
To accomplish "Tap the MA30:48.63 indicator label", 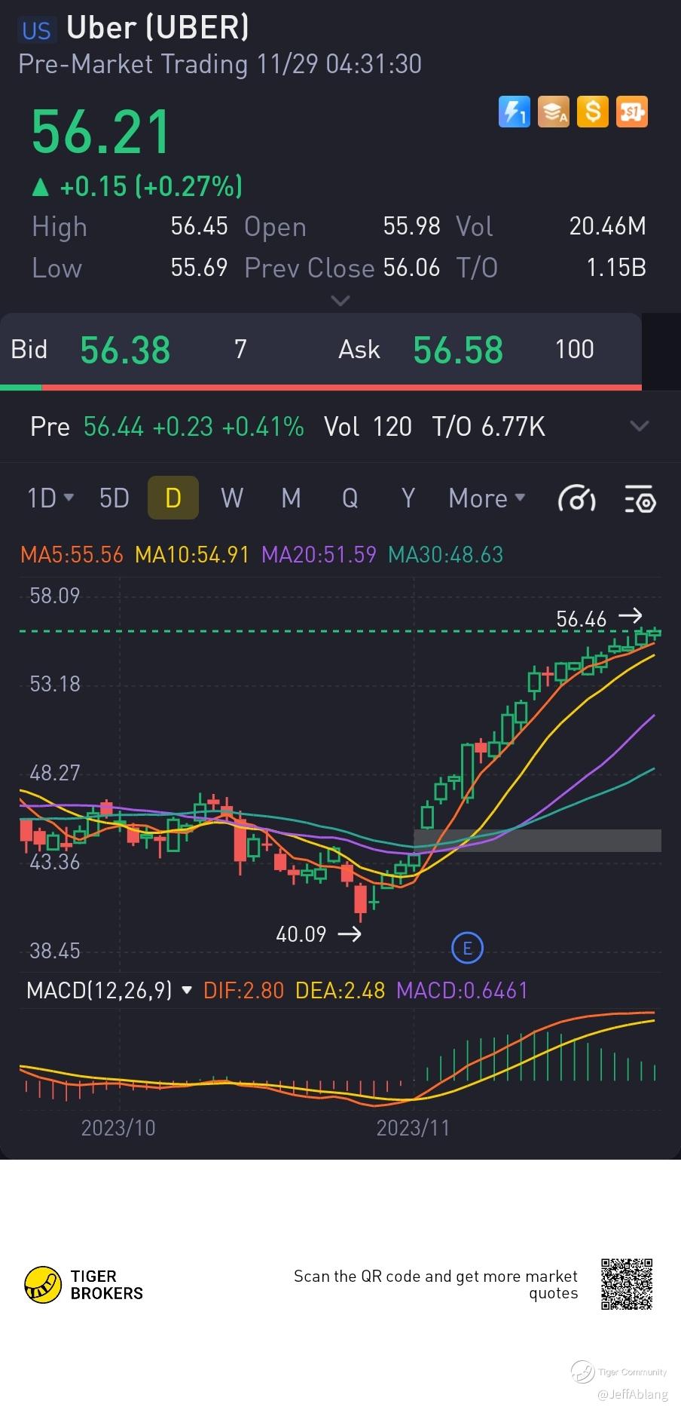I will tap(445, 555).
